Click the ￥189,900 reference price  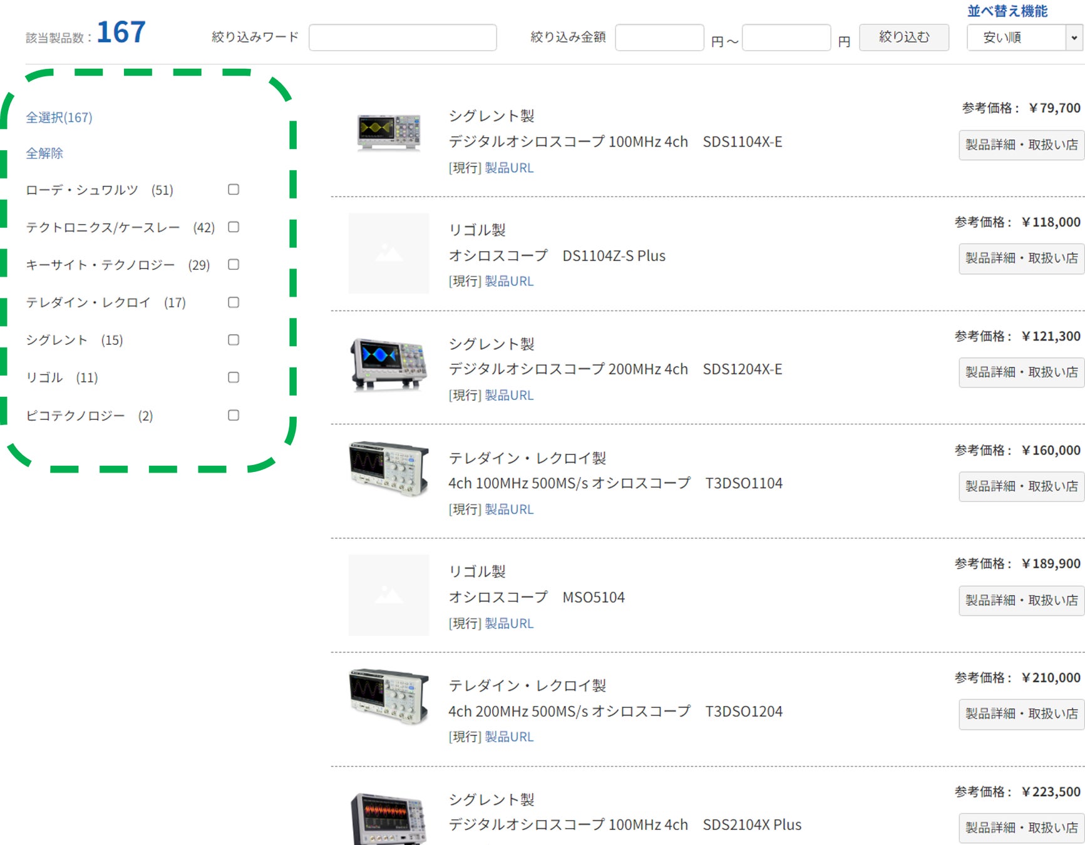pos(1051,563)
